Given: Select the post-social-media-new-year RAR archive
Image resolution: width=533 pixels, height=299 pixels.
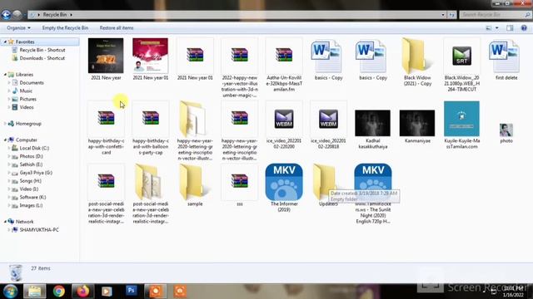Looking at the screenshot, I should click(x=106, y=181).
